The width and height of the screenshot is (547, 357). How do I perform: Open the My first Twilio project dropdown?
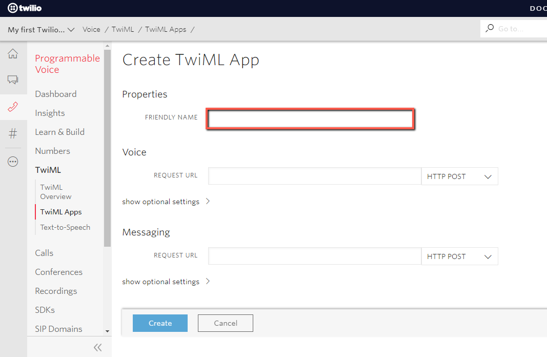pyautogui.click(x=41, y=30)
